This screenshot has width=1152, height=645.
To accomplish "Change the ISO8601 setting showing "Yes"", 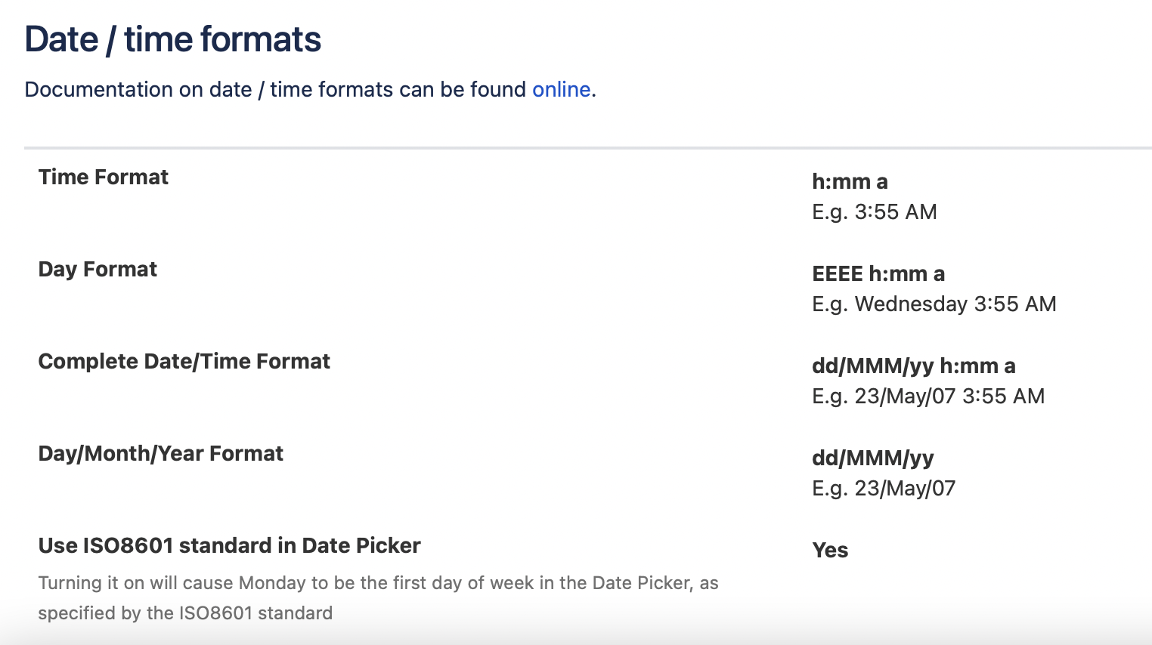I will coord(829,551).
